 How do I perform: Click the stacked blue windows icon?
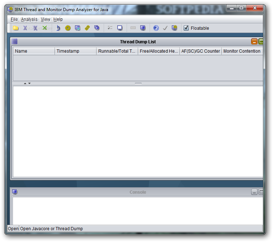pos(97,28)
